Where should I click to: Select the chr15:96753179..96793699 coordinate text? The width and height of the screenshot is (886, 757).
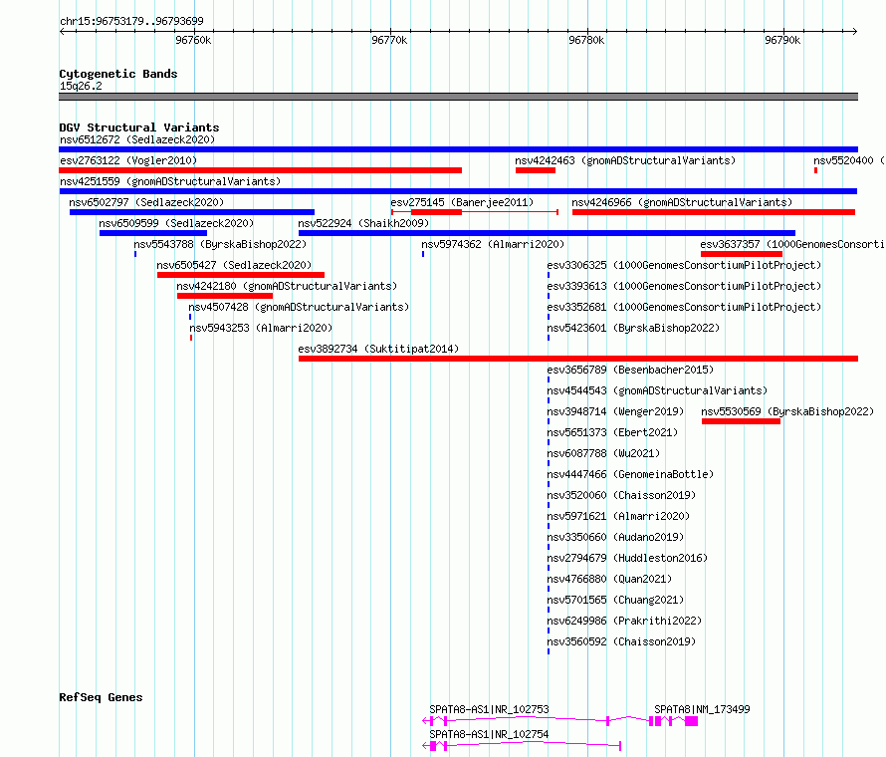131,22
